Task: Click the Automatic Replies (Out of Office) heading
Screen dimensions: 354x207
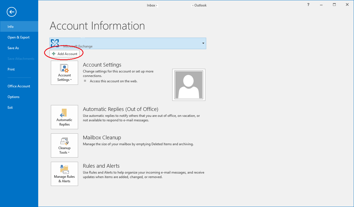Action: tap(121, 109)
